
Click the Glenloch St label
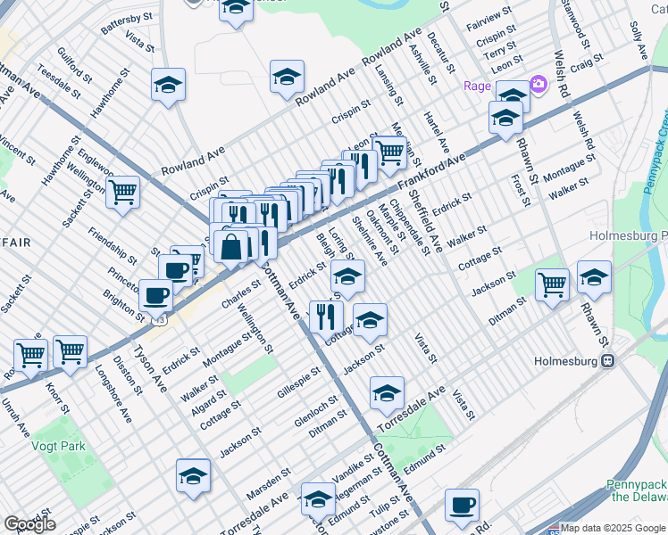point(316,411)
